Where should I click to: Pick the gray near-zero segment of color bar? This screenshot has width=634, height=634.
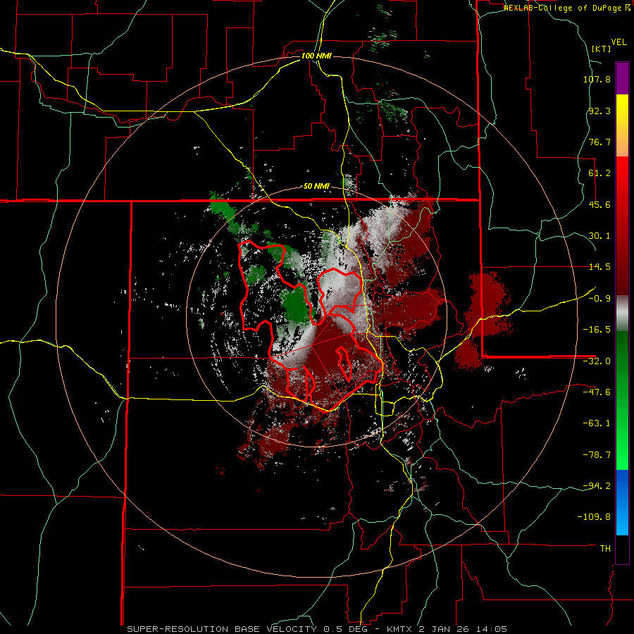[x=622, y=313]
